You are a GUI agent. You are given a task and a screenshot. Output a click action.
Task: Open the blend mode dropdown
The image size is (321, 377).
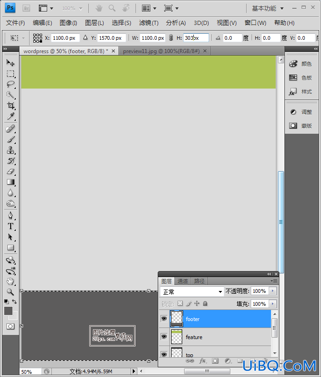192,292
